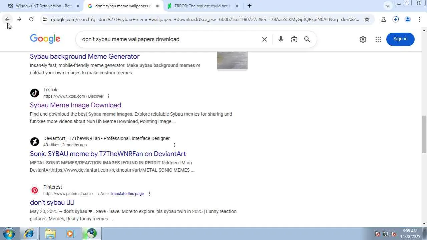Focus the browser address bar
This screenshot has height=240, width=427.
(x=205, y=19)
